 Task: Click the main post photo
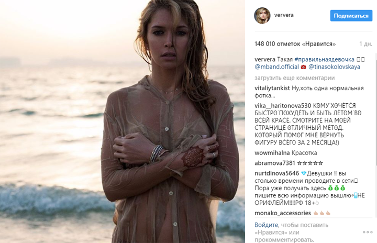pos(123,121)
